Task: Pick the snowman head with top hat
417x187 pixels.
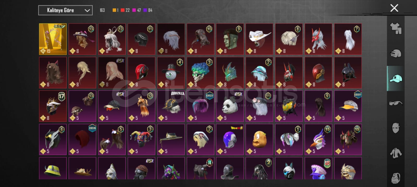Action: click(171, 72)
